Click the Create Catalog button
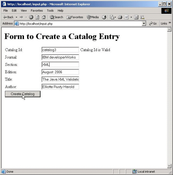Viewport: 173px width, 175px height. coord(23,94)
